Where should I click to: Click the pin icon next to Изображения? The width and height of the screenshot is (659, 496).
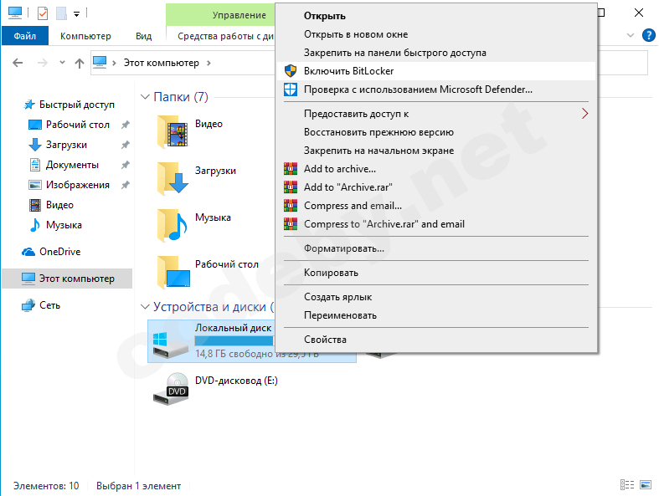pyautogui.click(x=126, y=185)
